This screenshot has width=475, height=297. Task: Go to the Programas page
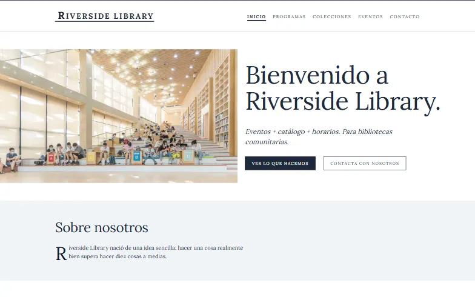click(289, 17)
